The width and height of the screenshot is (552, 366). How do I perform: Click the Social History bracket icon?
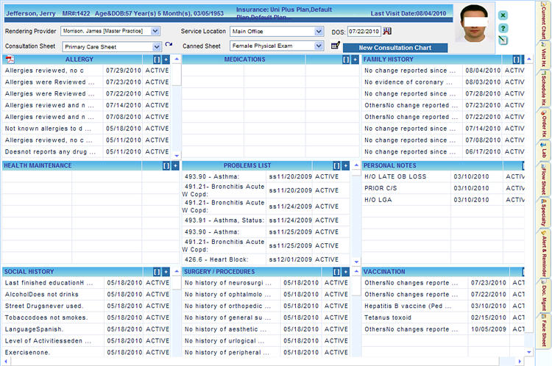(157, 272)
